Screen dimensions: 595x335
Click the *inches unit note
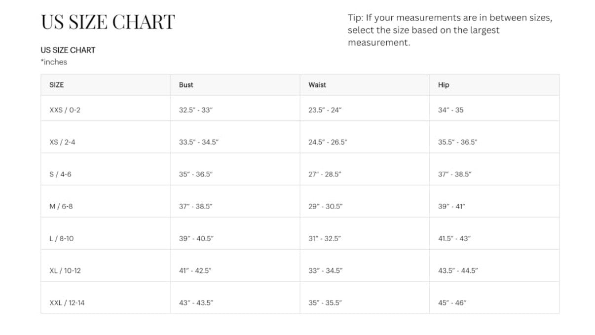(54, 62)
